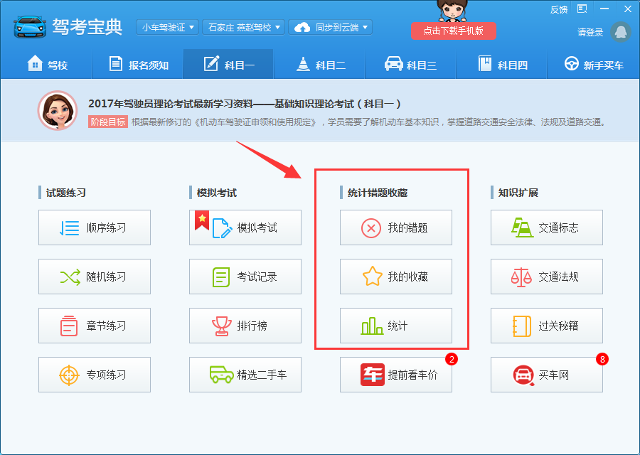Open 交通标志 traffic signs icon

pos(522,227)
